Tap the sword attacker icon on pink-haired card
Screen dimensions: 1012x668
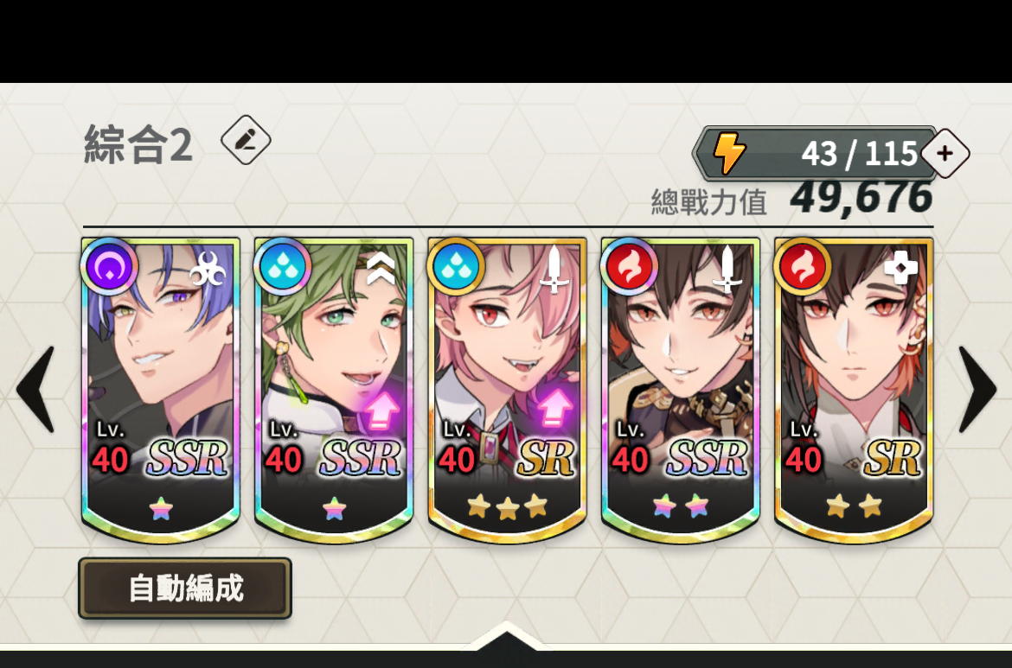(x=554, y=268)
